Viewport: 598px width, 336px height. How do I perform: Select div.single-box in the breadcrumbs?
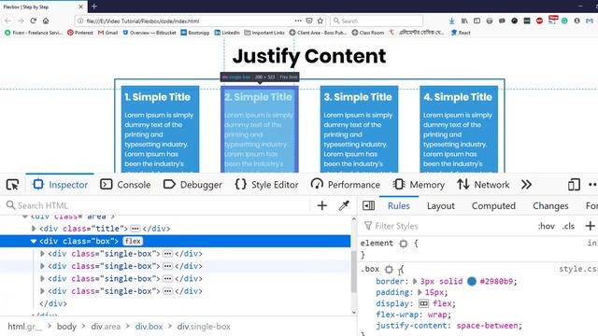[x=204, y=327]
